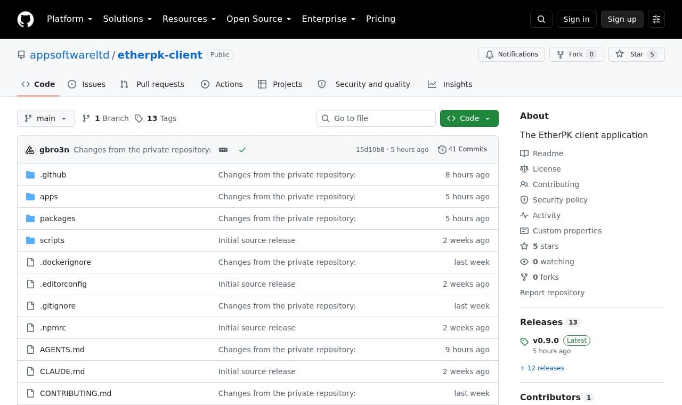682x405 pixels.
Task: Click the scripts folder icon
Action: 30,240
